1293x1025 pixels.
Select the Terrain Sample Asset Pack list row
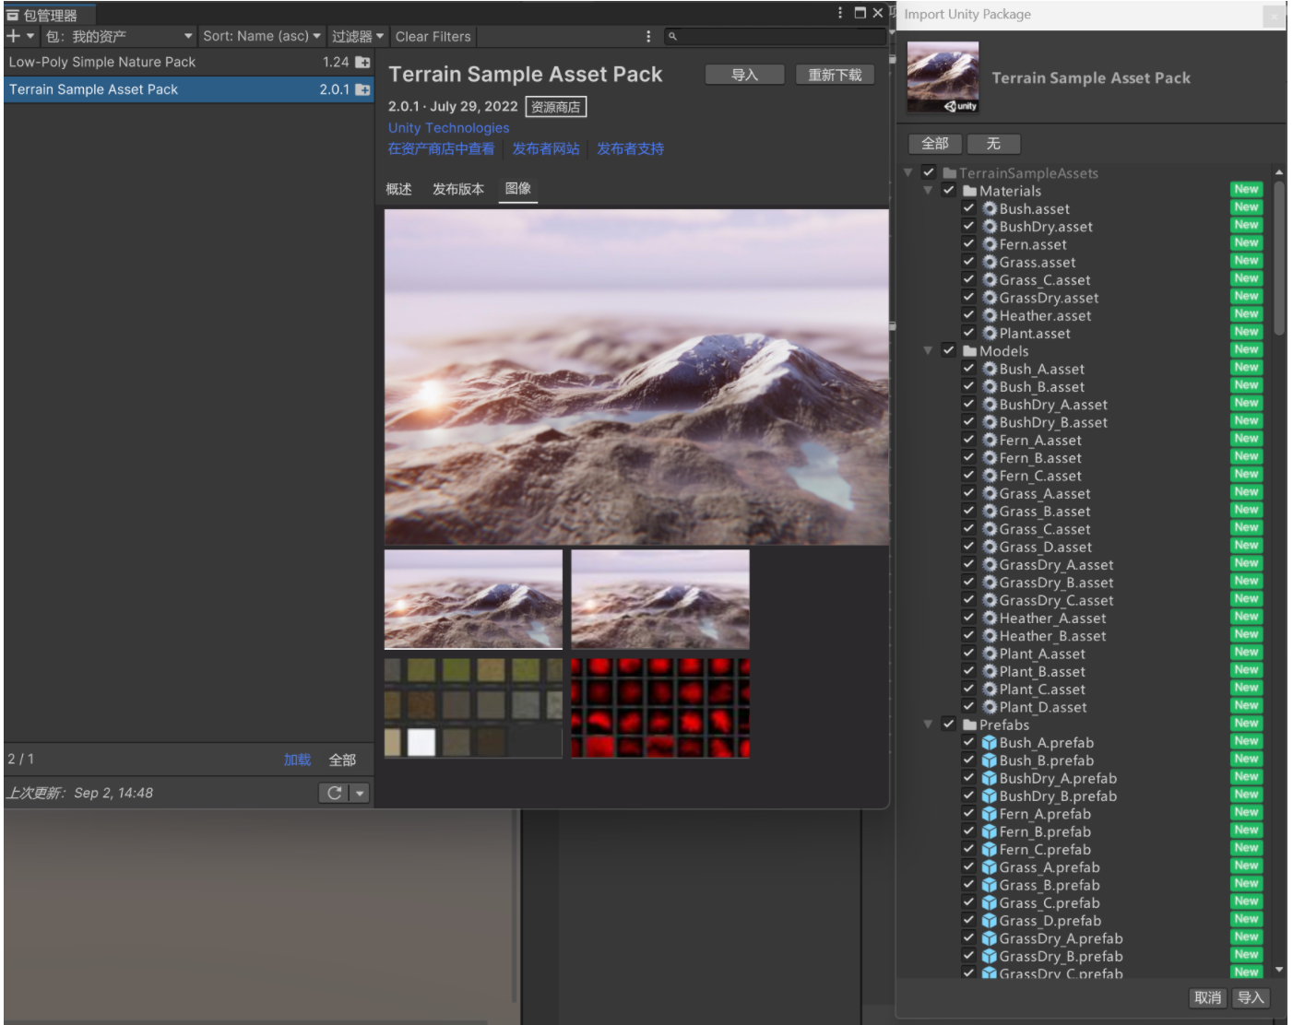(188, 89)
